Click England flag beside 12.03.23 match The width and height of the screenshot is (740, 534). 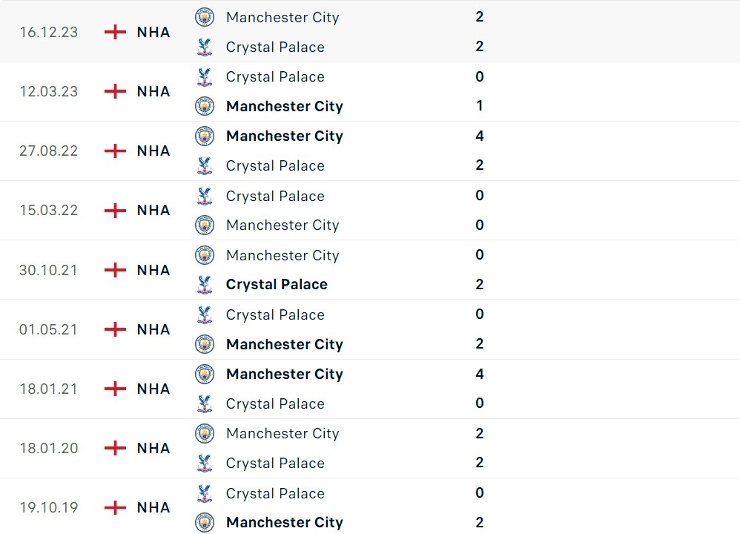[115, 91]
